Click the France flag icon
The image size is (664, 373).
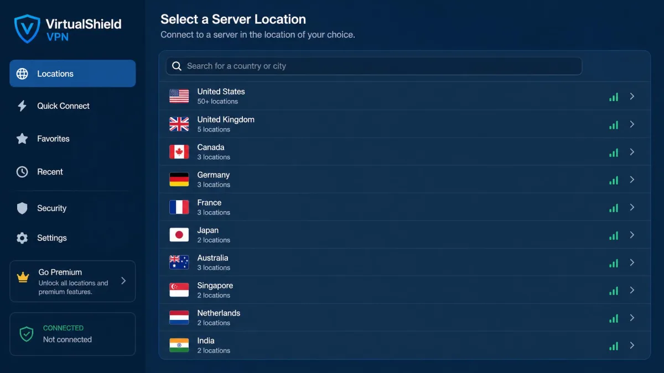click(179, 207)
